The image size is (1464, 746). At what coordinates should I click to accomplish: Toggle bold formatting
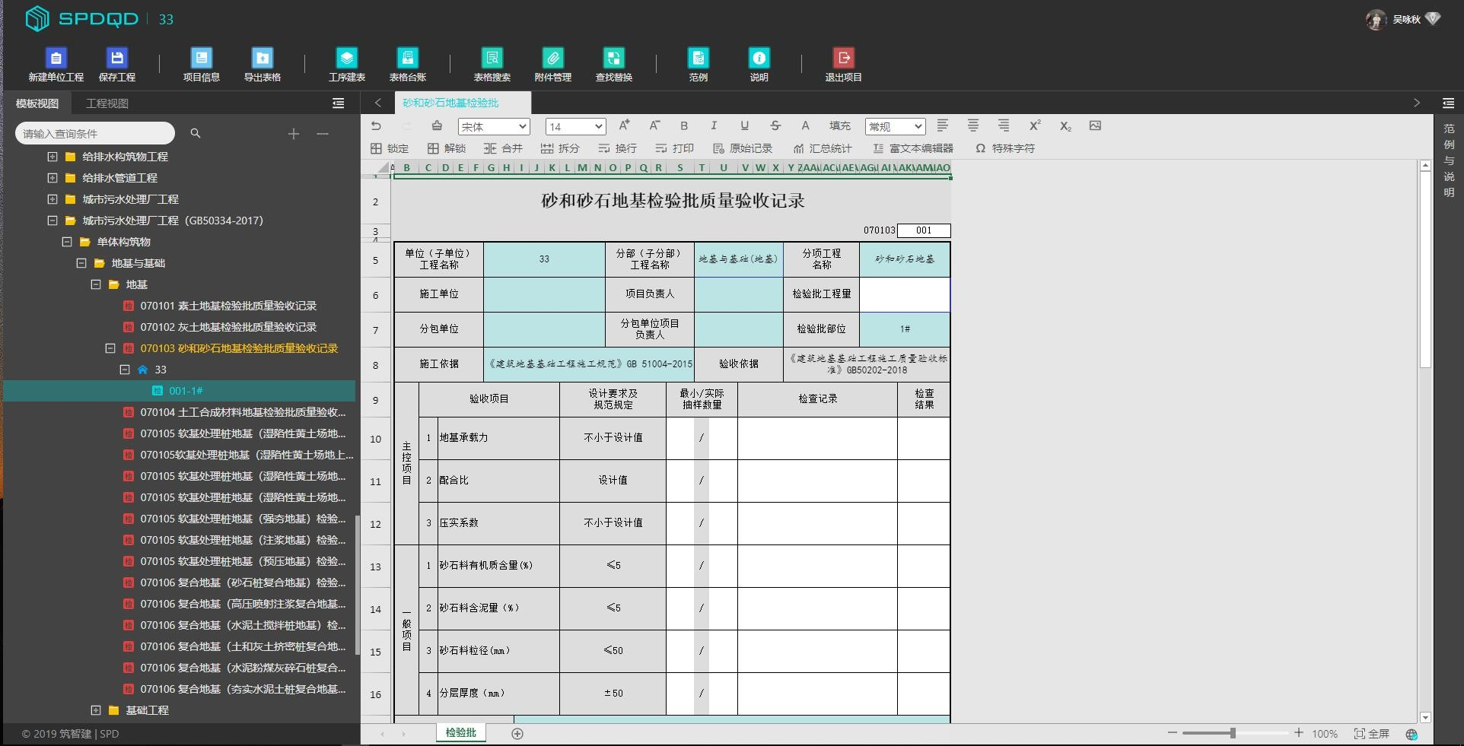tap(684, 125)
